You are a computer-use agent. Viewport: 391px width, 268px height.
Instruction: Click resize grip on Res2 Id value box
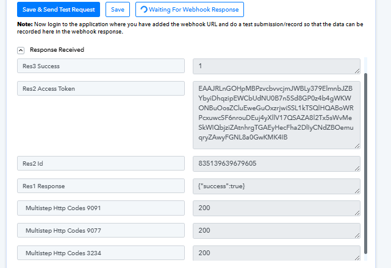click(x=356, y=167)
